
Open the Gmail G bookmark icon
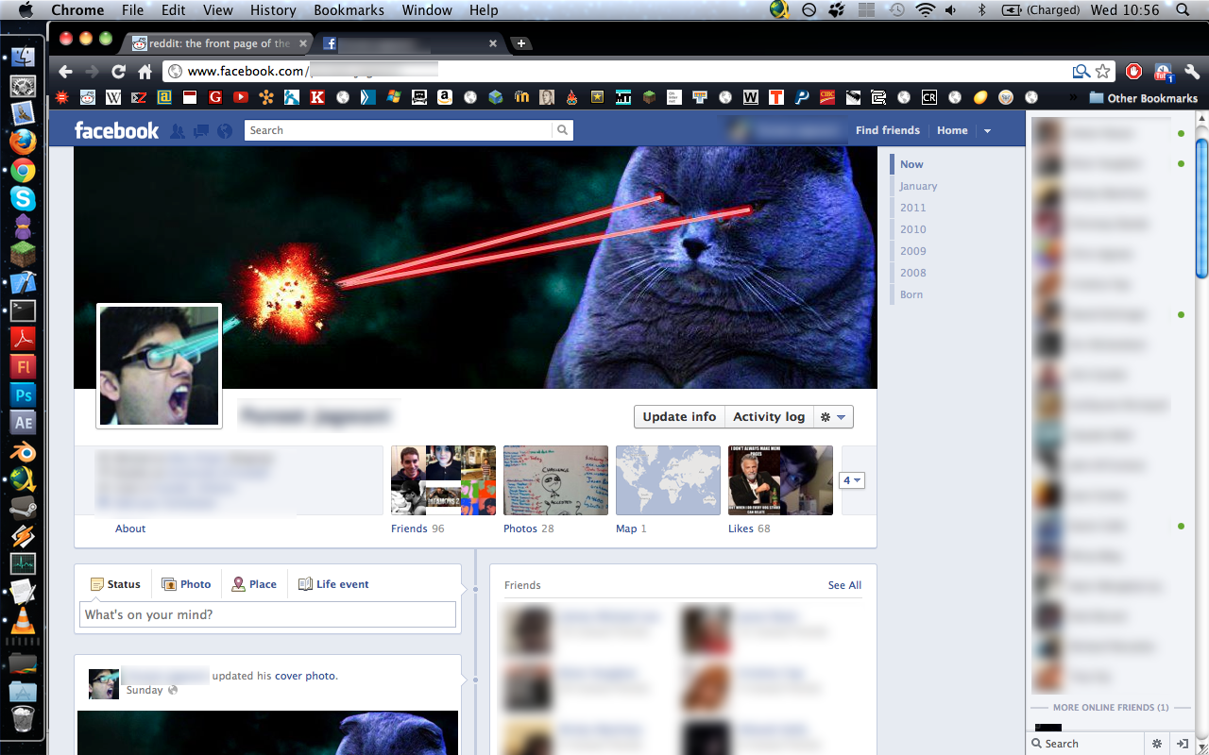215,97
